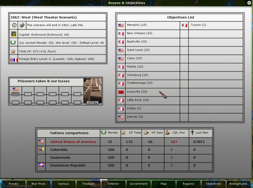Click the gold star Total VP icon
Viewport: 253px width, 188px height.
click(x=13, y=51)
